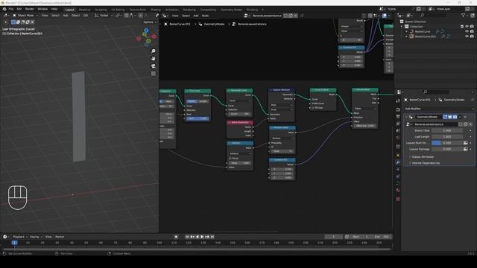
Task: Open the Edges mode dropdown in Extrude Mesh node
Action: 365,109
